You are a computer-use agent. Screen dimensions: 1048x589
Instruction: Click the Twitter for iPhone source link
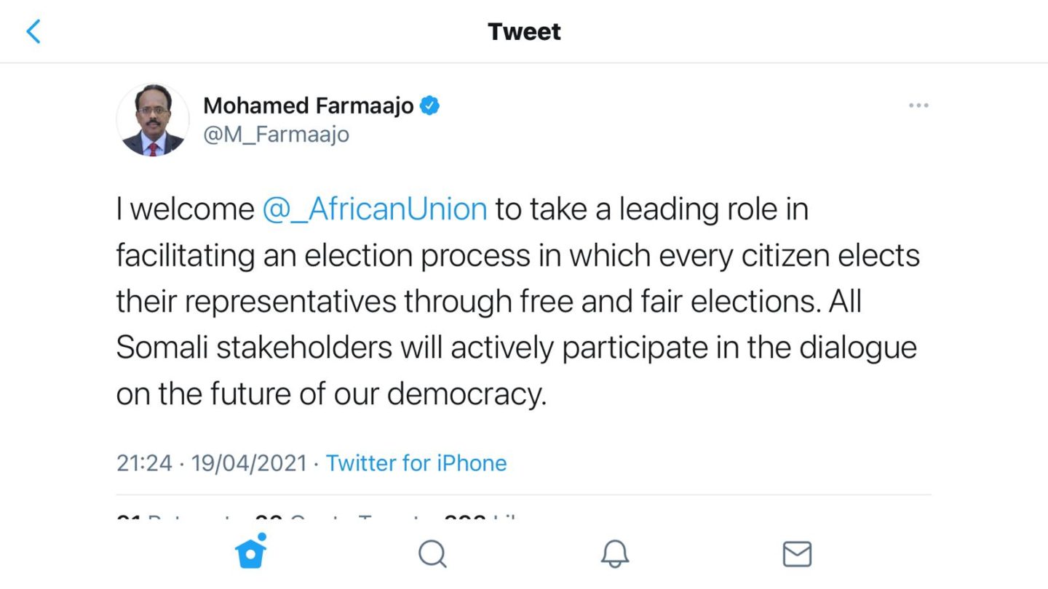416,463
